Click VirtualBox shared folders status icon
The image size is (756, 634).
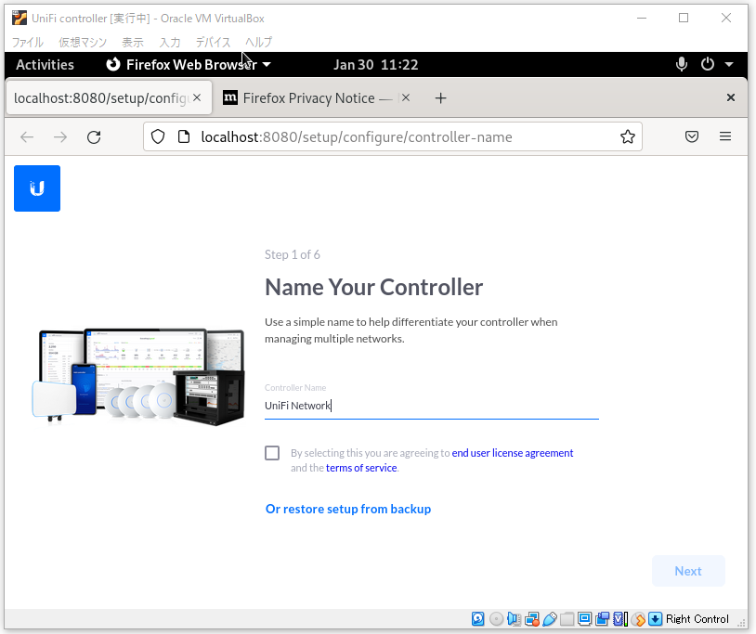click(567, 618)
